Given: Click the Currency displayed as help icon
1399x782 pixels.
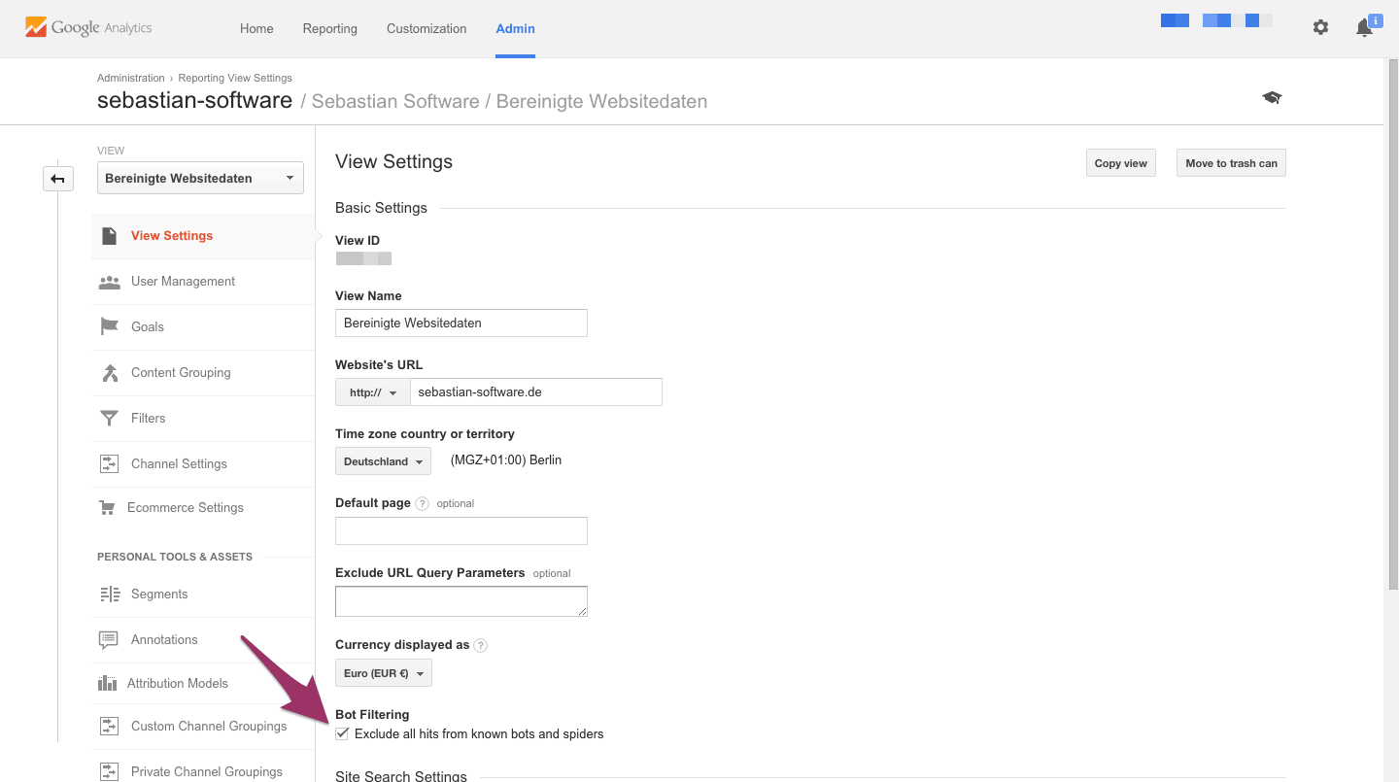Looking at the screenshot, I should [480, 645].
